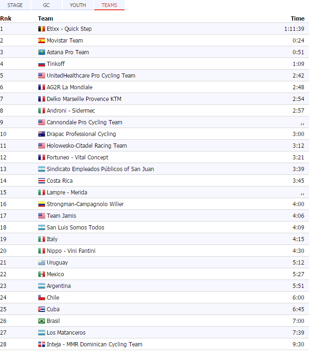Open the Argentina team page
This screenshot has width=310, height=351.
click(59, 286)
